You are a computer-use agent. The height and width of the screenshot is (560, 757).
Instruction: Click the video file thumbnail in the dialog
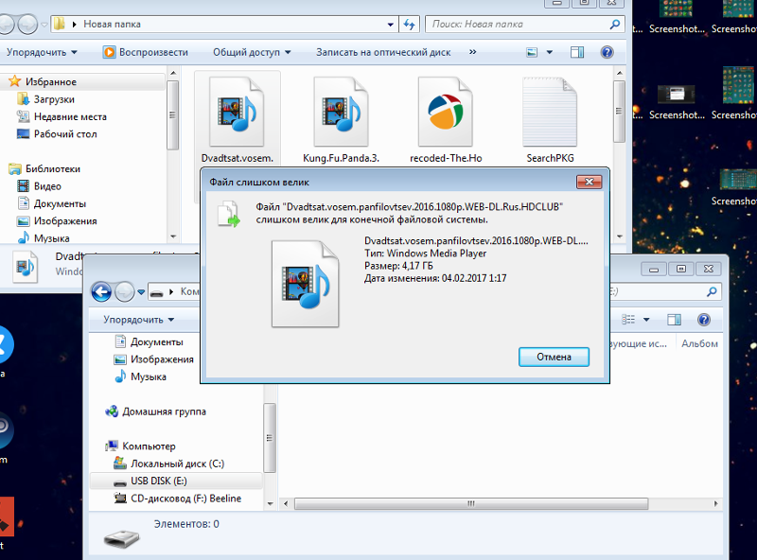[305, 284]
